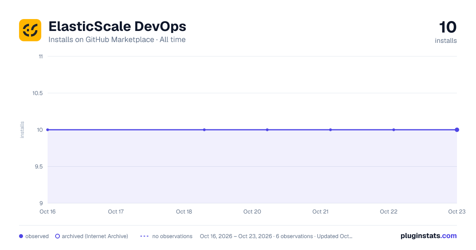Select the data point after Oct 18

[204, 130]
